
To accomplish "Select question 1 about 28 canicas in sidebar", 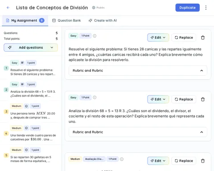I will [31, 68].
